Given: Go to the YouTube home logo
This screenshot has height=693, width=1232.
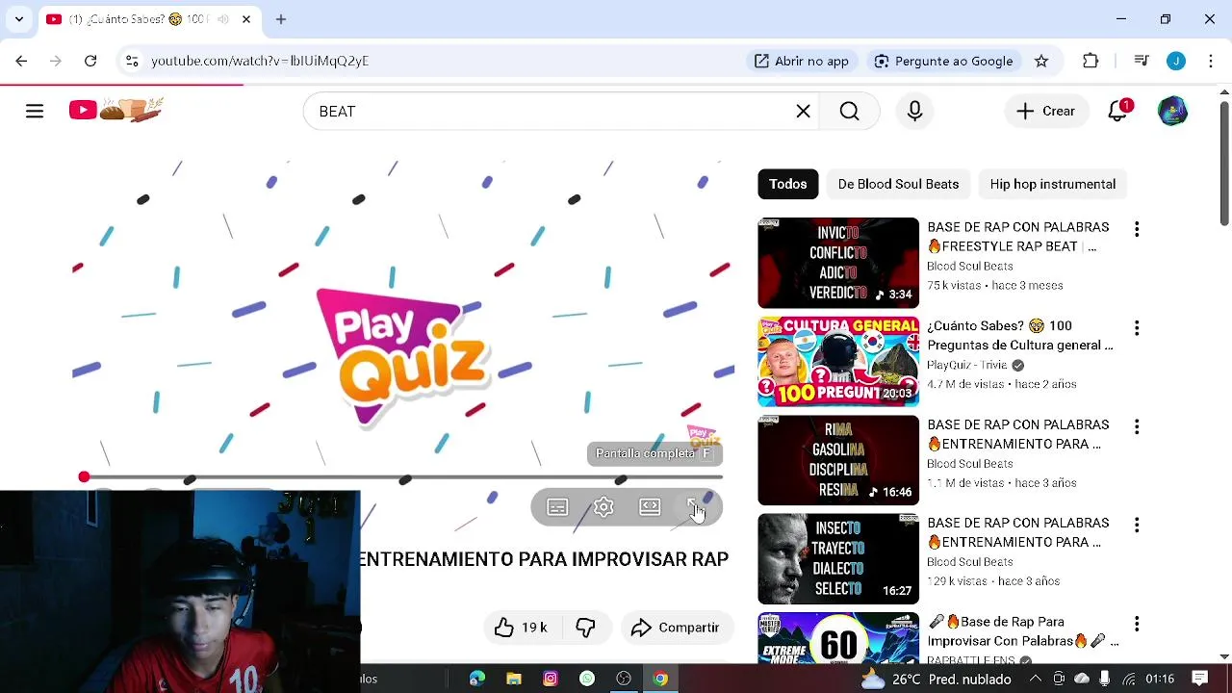Looking at the screenshot, I should (116, 110).
